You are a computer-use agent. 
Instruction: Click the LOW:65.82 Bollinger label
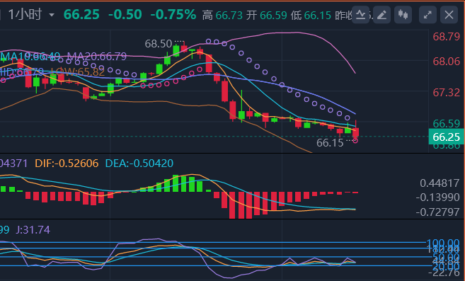(78, 71)
